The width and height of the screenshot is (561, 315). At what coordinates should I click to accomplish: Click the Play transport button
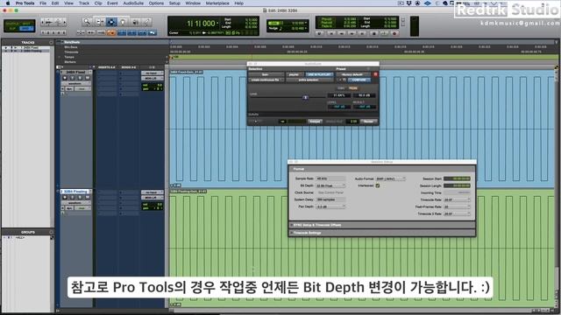[384, 33]
